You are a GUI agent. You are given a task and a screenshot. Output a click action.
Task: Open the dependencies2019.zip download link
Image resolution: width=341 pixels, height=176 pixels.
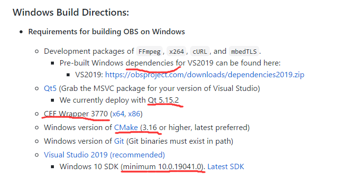tap(205, 75)
